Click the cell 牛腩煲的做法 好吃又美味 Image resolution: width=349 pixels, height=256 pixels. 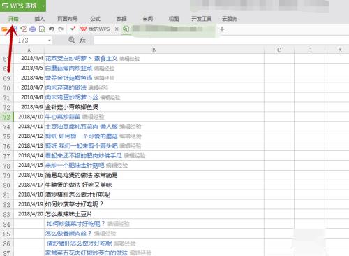click(x=154, y=185)
